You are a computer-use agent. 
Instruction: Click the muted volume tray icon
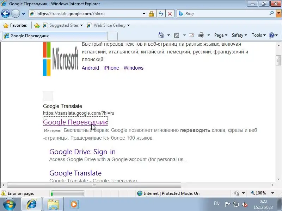(245, 204)
